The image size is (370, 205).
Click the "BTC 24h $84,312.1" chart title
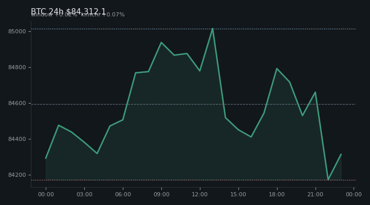(x=68, y=11)
